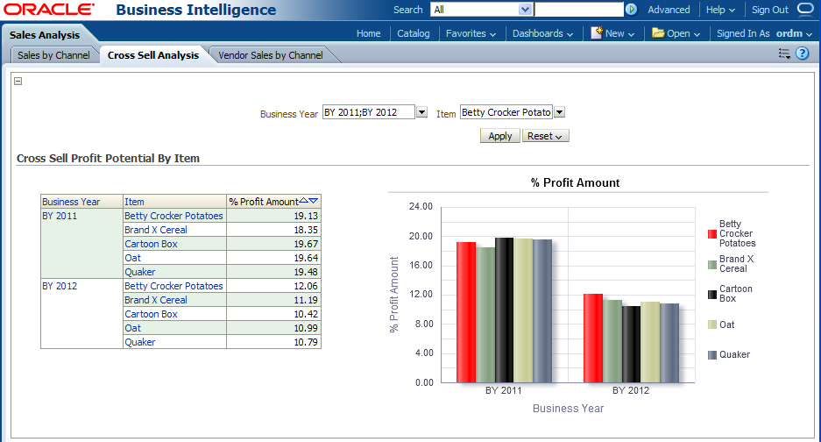The height and width of the screenshot is (442, 821).
Task: Switch to Vendor Sales by Channel tab
Action: 270,55
